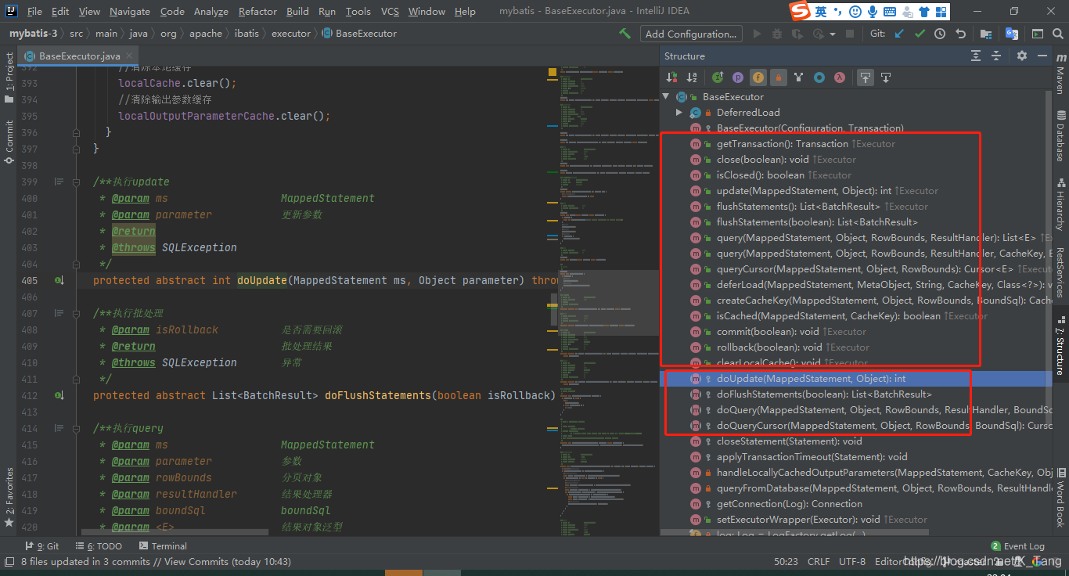Select closeStatement(Statement) in Structure
Screen dimensions: 1069x576
[789, 441]
